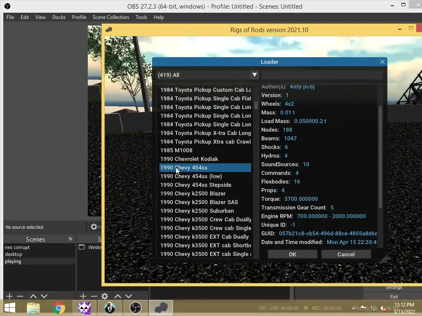
Task: Click the OBS Exit button
Action: tap(394, 297)
